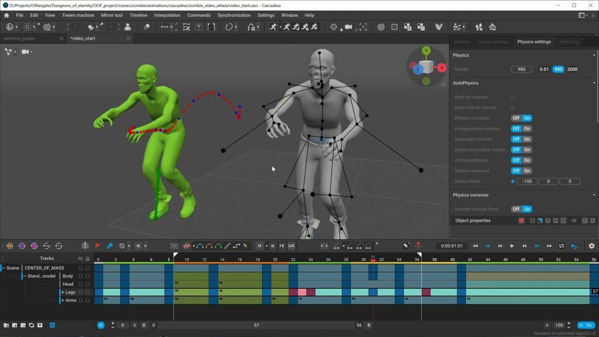Click the FK mode button on the timeline toolbar

[x=282, y=246]
